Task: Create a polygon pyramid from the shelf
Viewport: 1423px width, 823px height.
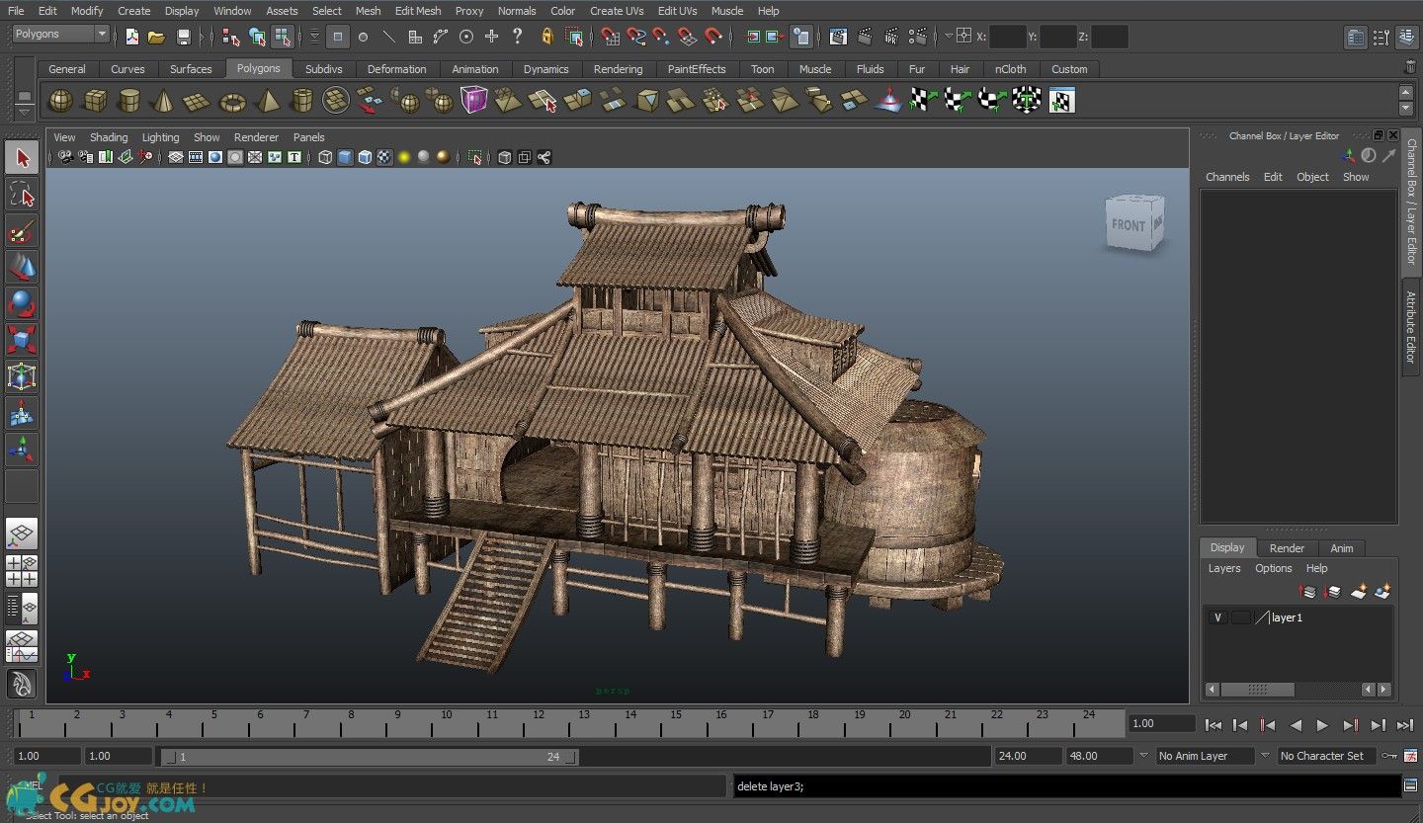Action: pyautogui.click(x=267, y=100)
